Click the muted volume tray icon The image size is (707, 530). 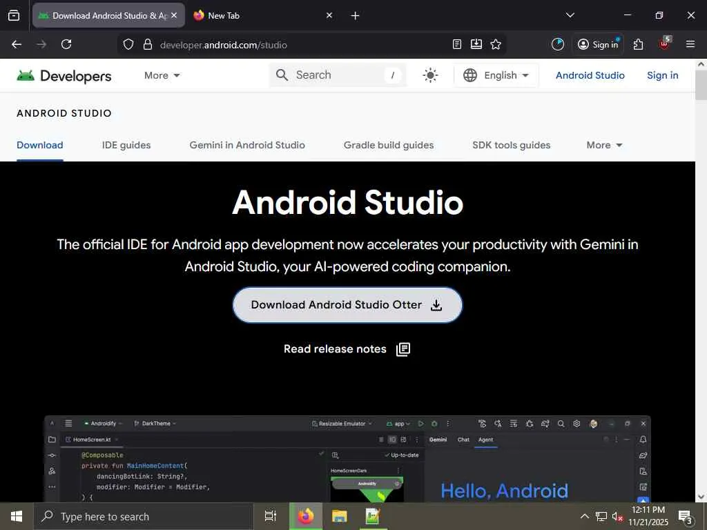[617, 516]
